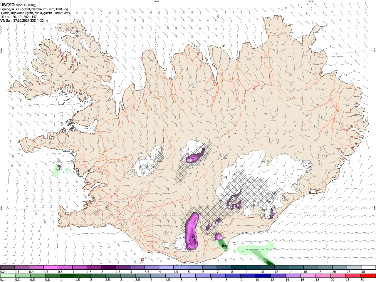
Task: Click the '30' label under the upper scale
Action: point(363,272)
